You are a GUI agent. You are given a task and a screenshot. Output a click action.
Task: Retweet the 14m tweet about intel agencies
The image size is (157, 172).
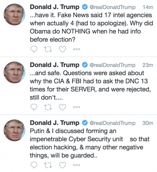(x=48, y=49)
